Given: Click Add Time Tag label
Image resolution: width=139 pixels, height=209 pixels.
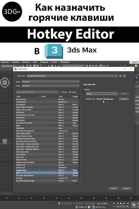Looking at the screenshot, I should coord(100,207).
